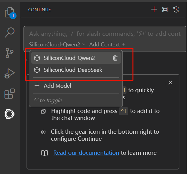Click the book icon beside documentation link
The image size is (187, 174).
click(44, 153)
